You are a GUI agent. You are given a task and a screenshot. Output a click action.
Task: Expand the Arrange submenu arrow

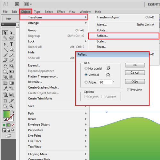[86, 23]
